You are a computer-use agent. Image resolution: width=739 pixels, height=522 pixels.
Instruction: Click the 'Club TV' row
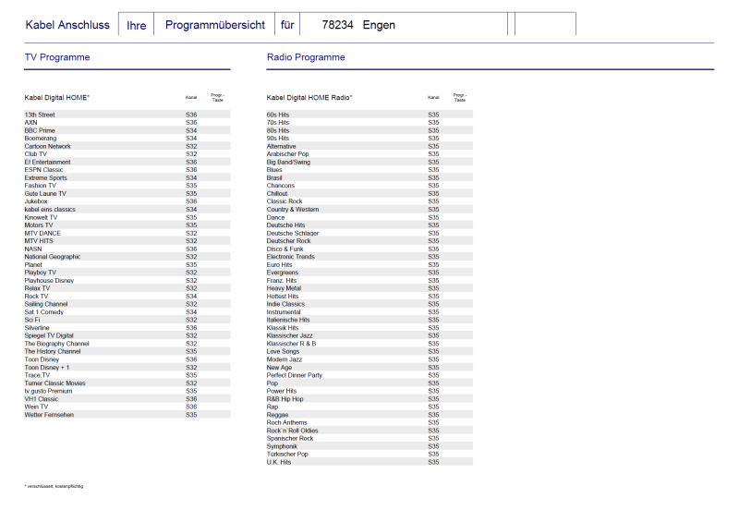[x=127, y=154]
